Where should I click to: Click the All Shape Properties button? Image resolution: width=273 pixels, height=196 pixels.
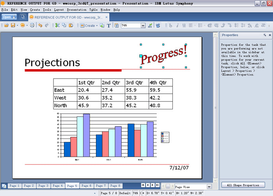coord(243,185)
